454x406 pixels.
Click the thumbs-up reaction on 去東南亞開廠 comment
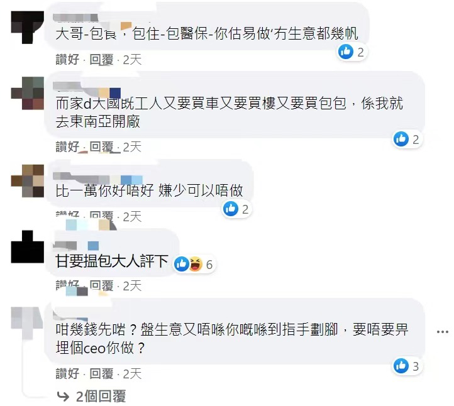(x=401, y=139)
